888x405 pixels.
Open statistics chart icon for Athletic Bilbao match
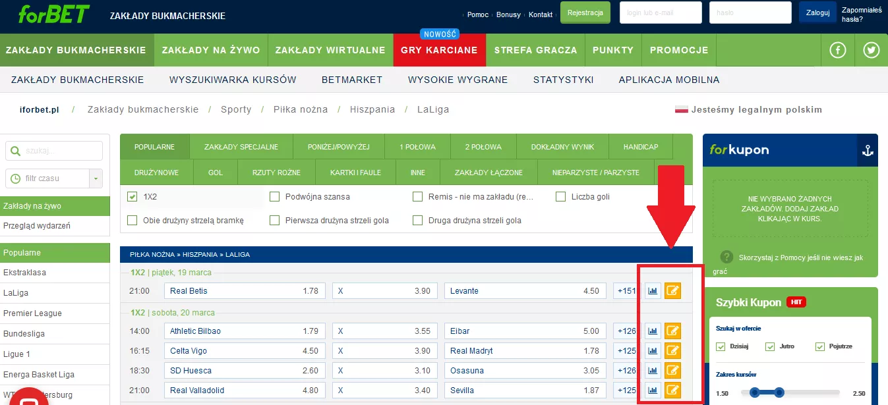coord(653,331)
